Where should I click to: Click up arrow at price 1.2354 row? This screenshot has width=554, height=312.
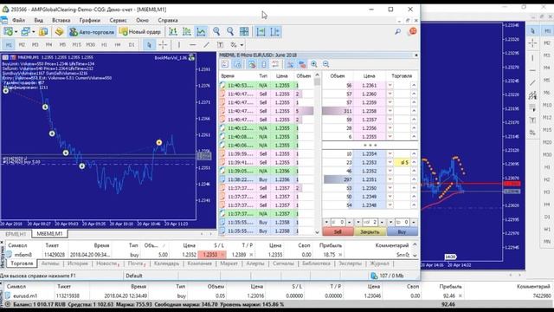414,154
